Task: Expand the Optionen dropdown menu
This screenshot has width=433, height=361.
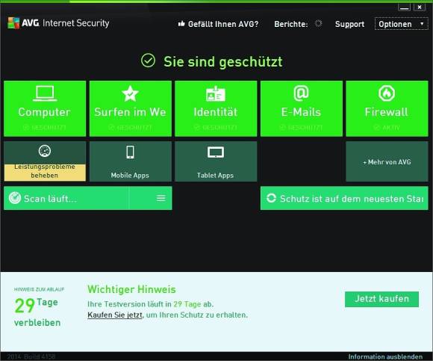Action: [401, 24]
